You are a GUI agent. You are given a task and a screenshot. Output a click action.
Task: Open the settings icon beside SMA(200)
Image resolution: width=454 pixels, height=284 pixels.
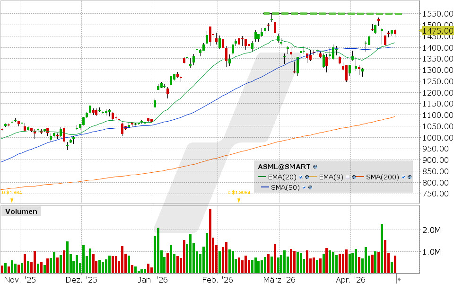coord(409,177)
